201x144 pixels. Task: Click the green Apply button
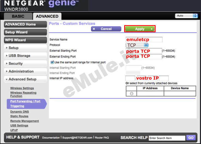pyautogui.click(x=140, y=29)
